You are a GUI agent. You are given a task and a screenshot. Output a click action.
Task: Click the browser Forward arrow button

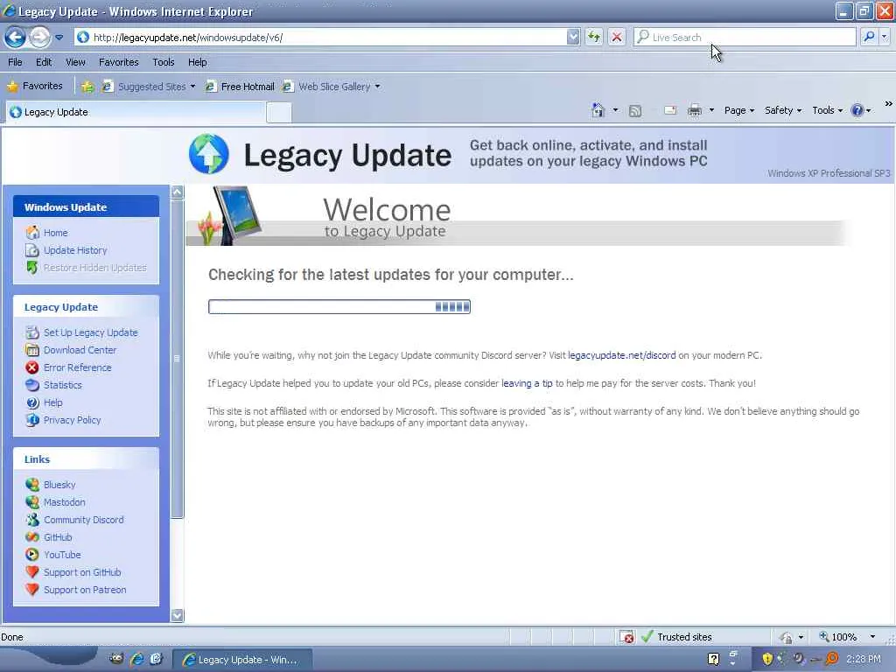pyautogui.click(x=39, y=38)
